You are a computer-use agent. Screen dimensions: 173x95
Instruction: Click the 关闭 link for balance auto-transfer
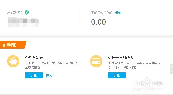[x=49, y=75]
